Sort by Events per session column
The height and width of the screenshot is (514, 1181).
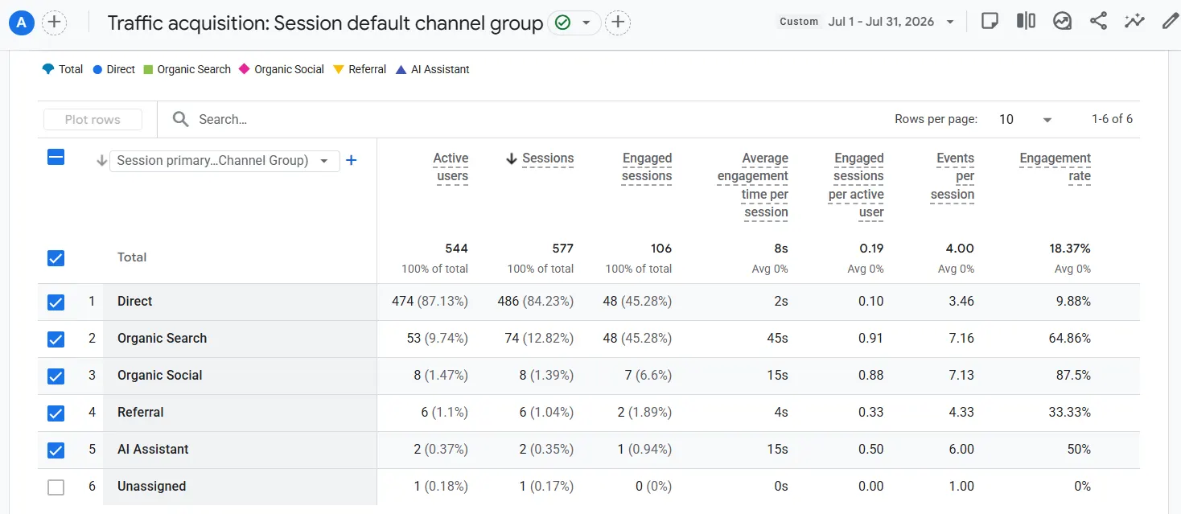pyautogui.click(x=953, y=176)
